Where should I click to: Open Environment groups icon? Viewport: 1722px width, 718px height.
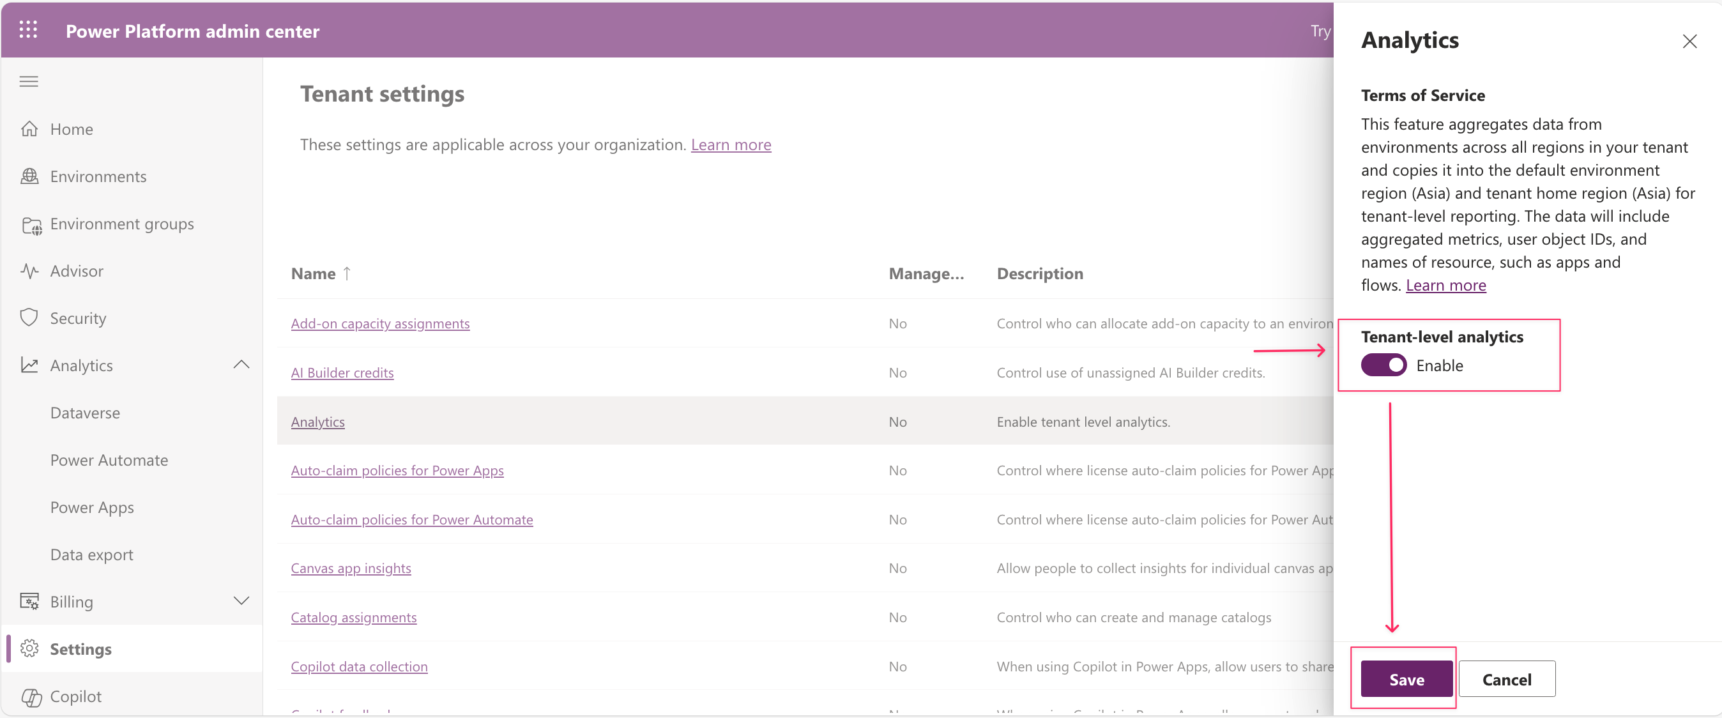point(31,224)
